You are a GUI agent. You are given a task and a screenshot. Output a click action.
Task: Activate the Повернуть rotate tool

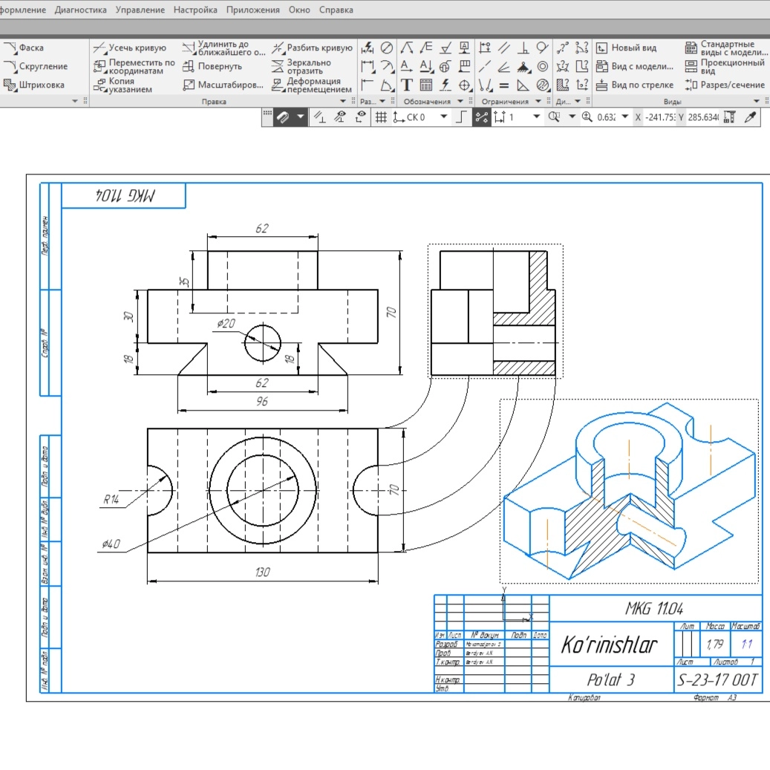pos(212,67)
